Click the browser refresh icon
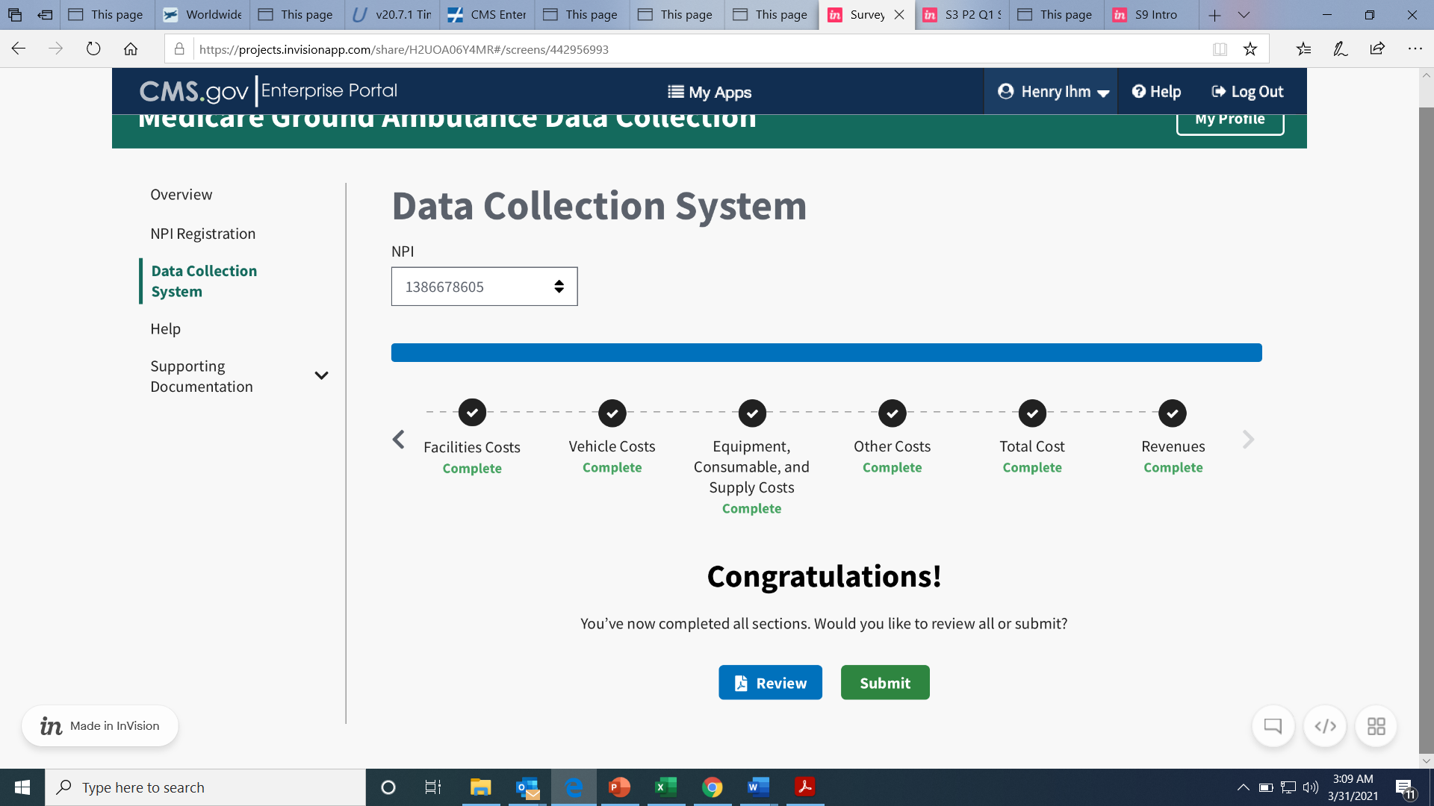 tap(93, 49)
